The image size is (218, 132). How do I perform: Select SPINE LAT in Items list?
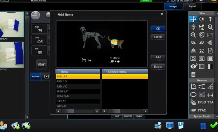(78, 91)
